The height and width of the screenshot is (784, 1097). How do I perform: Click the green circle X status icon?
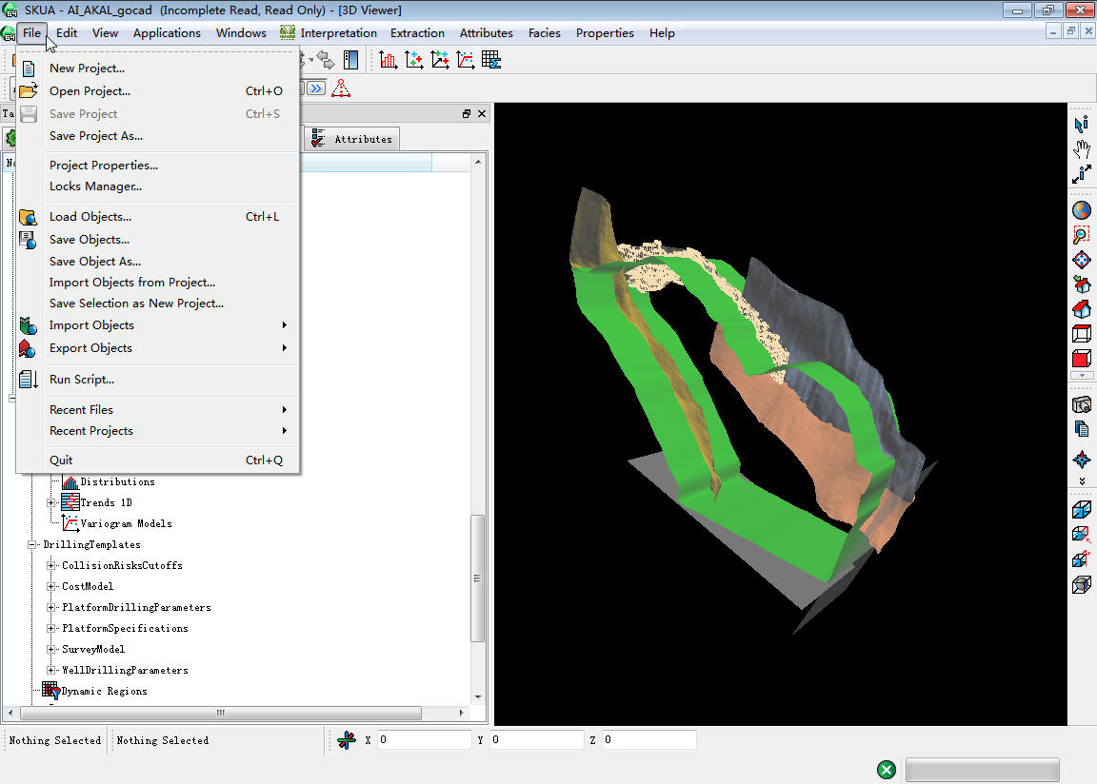pos(887,770)
